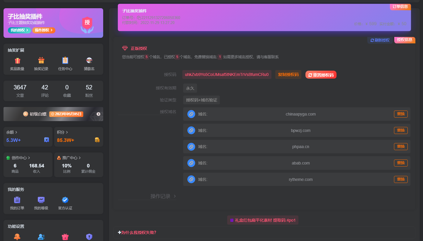
Task: Select the 我的等级 level icon
Action: point(41,199)
